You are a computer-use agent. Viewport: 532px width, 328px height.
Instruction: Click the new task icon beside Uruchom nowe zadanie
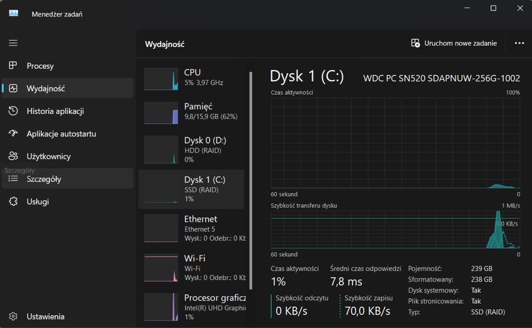click(x=415, y=43)
